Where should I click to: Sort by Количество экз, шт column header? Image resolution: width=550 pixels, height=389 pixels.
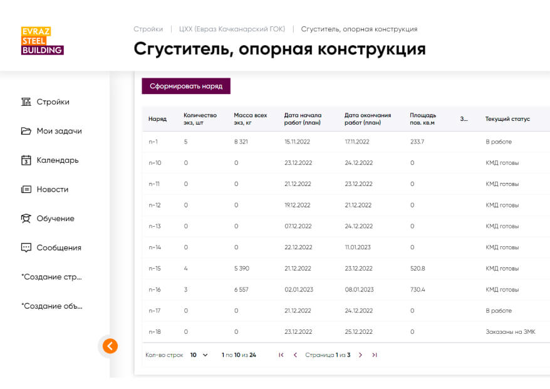pos(200,119)
